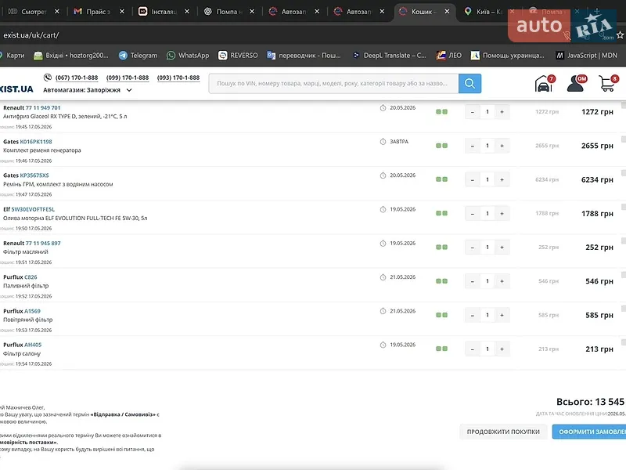Open the WhatsApp bookmark
The image size is (626, 470).
click(x=188, y=56)
